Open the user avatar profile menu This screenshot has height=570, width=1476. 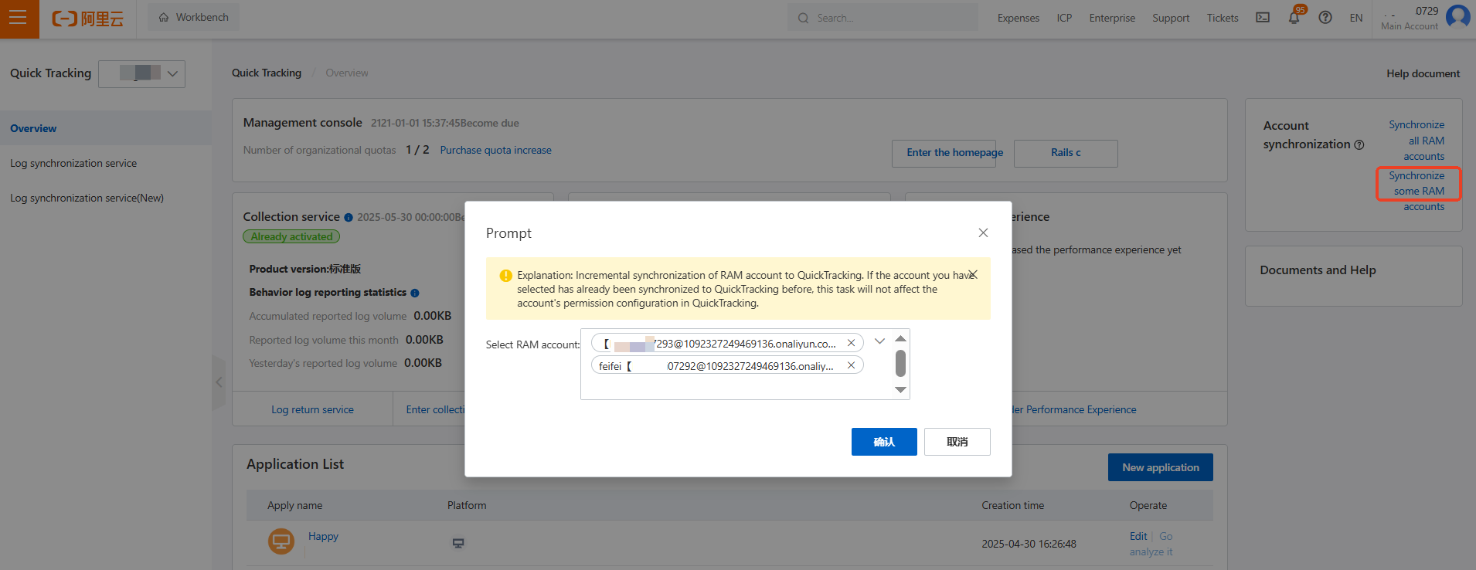(1458, 16)
